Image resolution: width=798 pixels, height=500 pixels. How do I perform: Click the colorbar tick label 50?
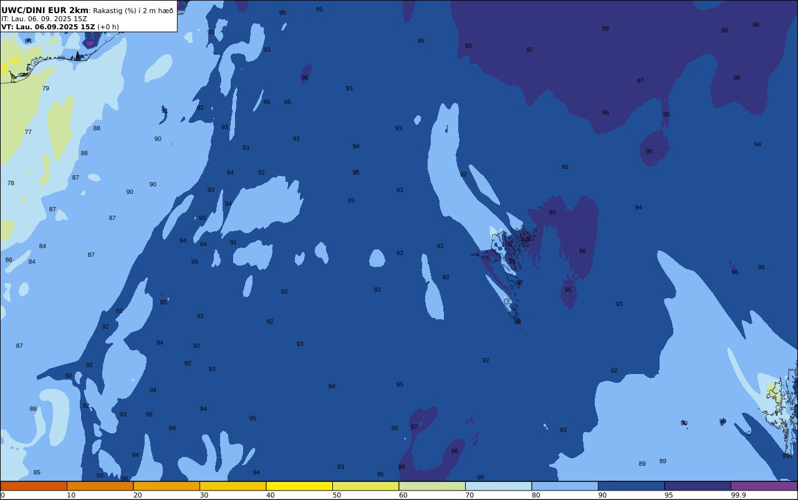(337, 495)
